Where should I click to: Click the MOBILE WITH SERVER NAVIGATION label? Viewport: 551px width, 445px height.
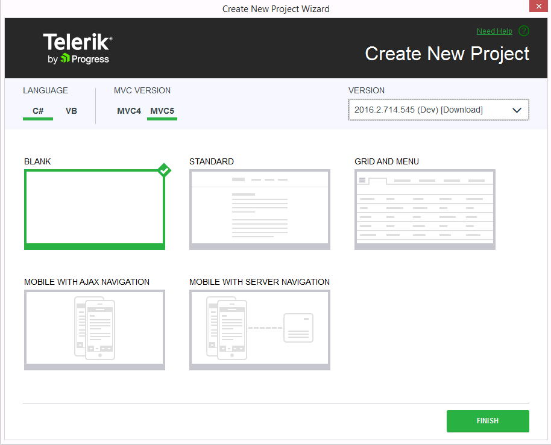pos(259,282)
